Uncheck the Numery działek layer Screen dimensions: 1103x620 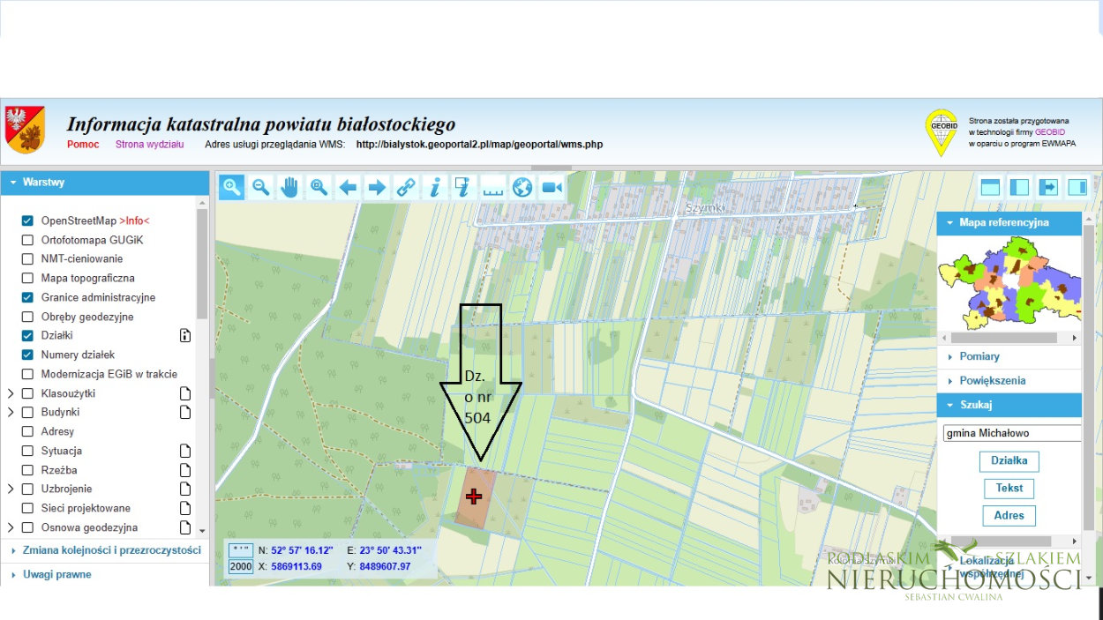[x=27, y=355]
